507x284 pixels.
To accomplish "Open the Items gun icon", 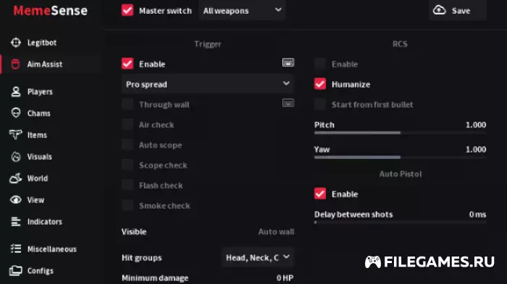I will (15, 134).
